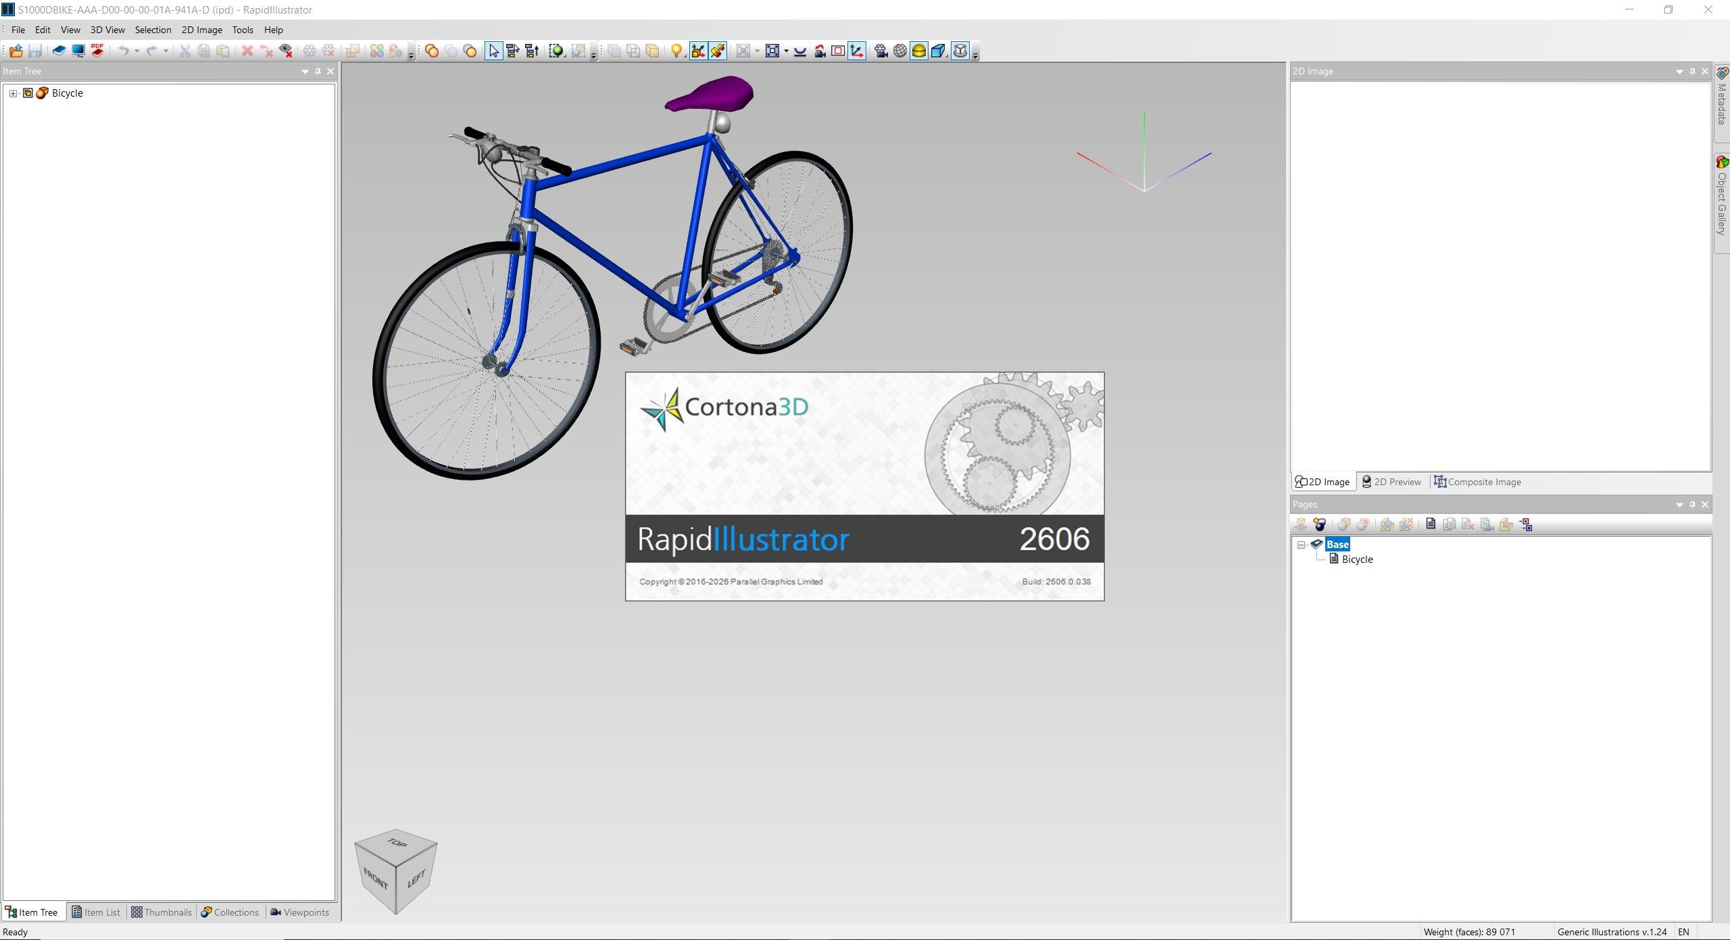Screen dimensions: 1730x940
Task: Pin the Item Tree panel
Action: click(x=318, y=71)
